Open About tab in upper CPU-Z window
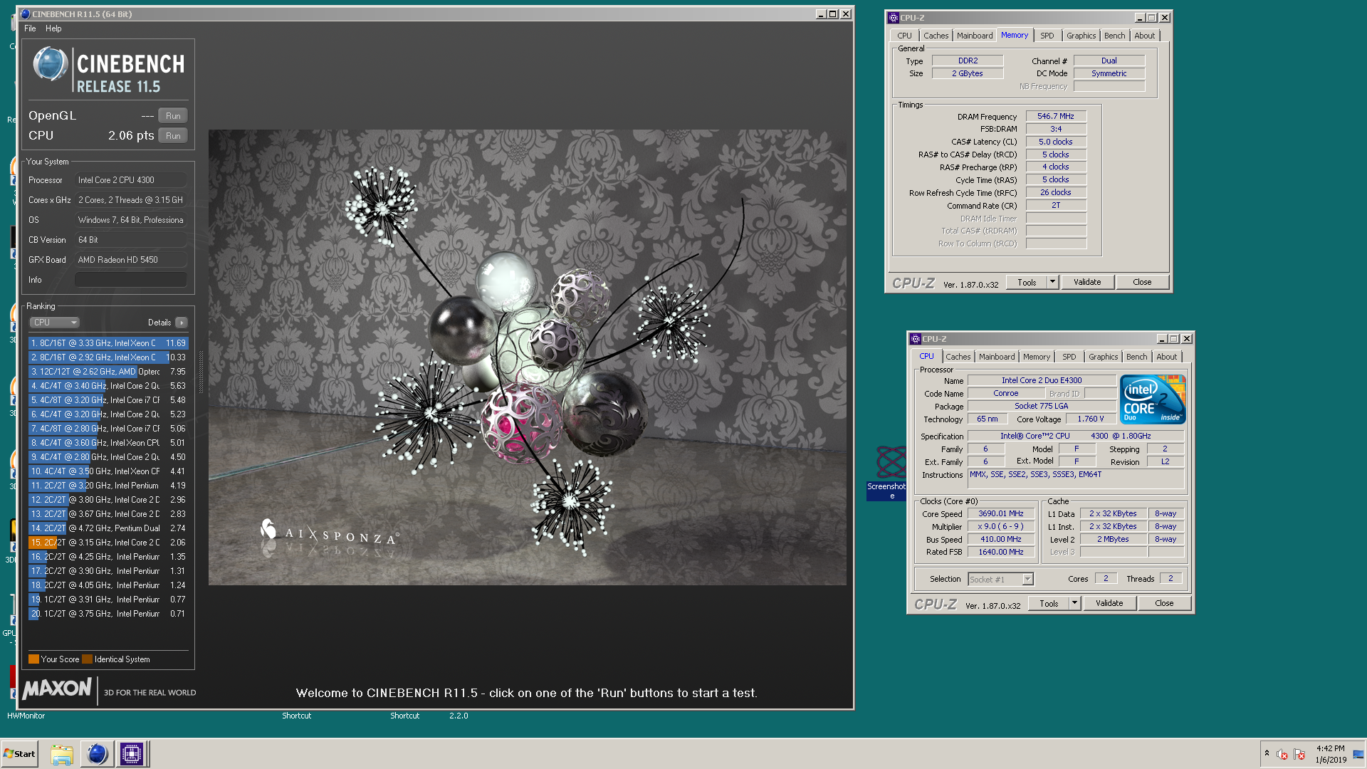Screen dimensions: 1367x769 (x=1144, y=36)
